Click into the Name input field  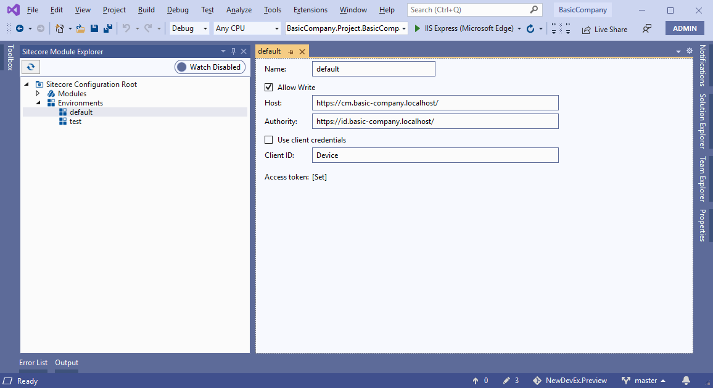tap(374, 68)
